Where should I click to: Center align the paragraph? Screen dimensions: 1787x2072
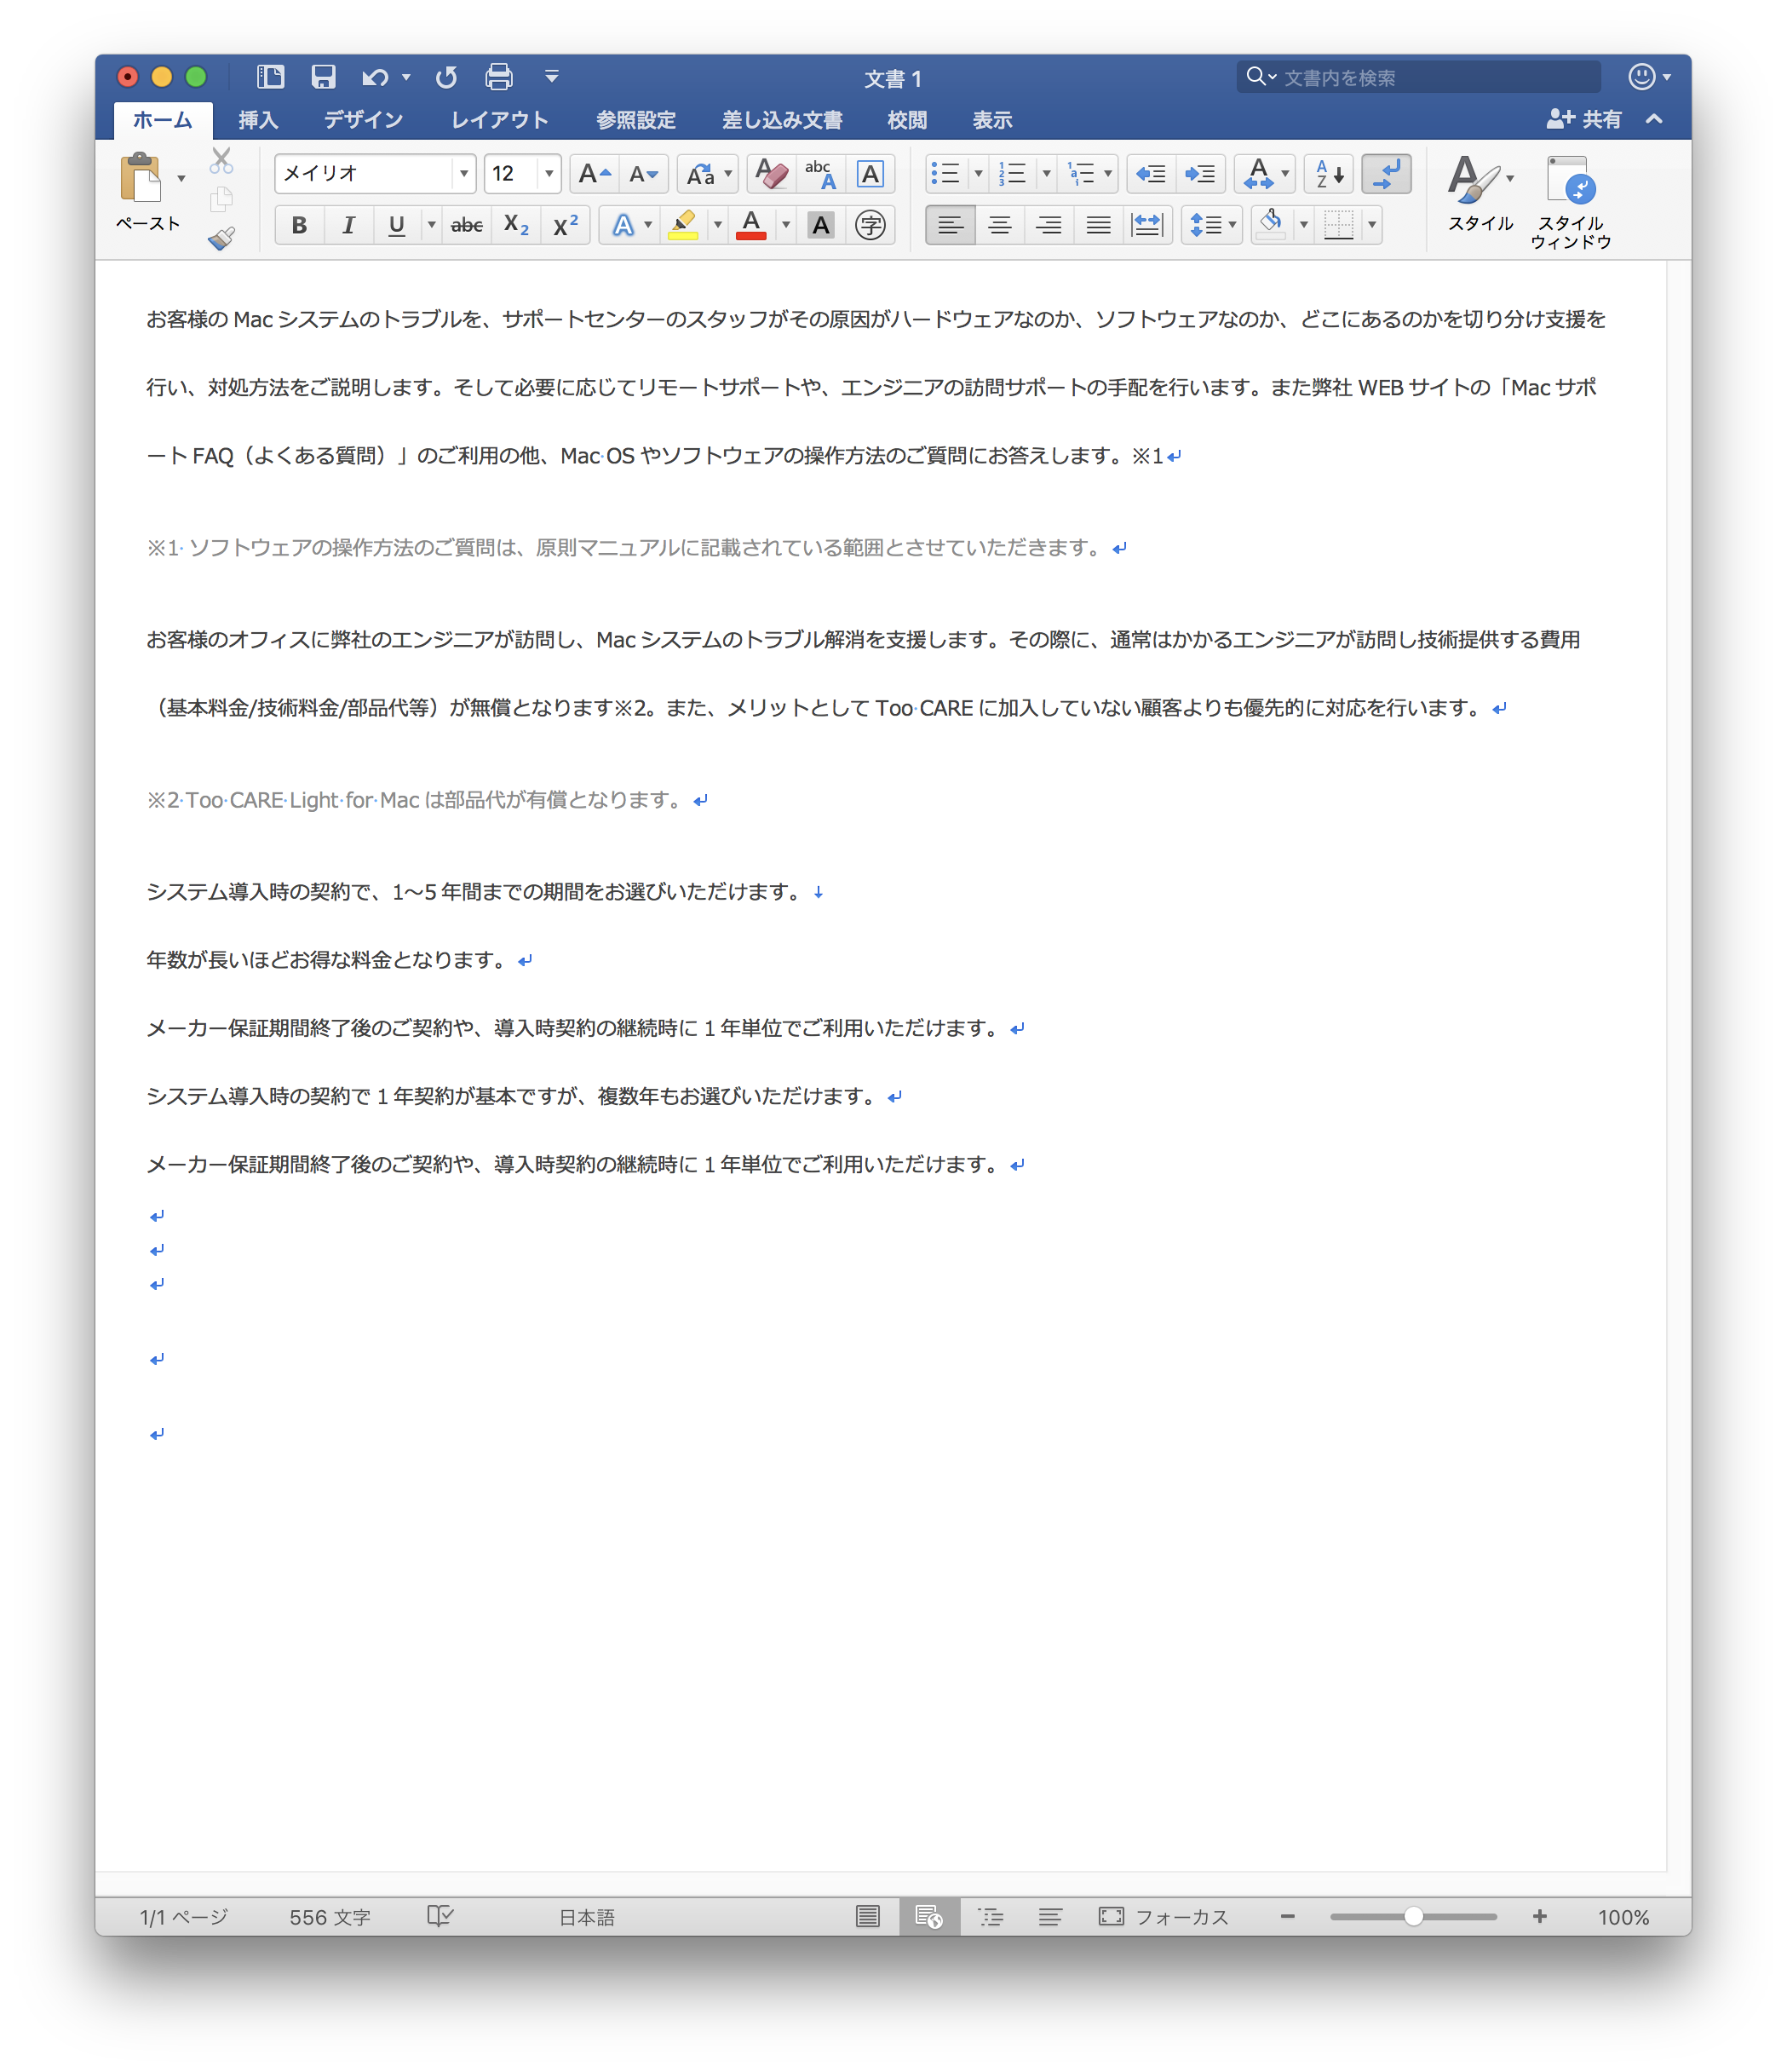999,226
